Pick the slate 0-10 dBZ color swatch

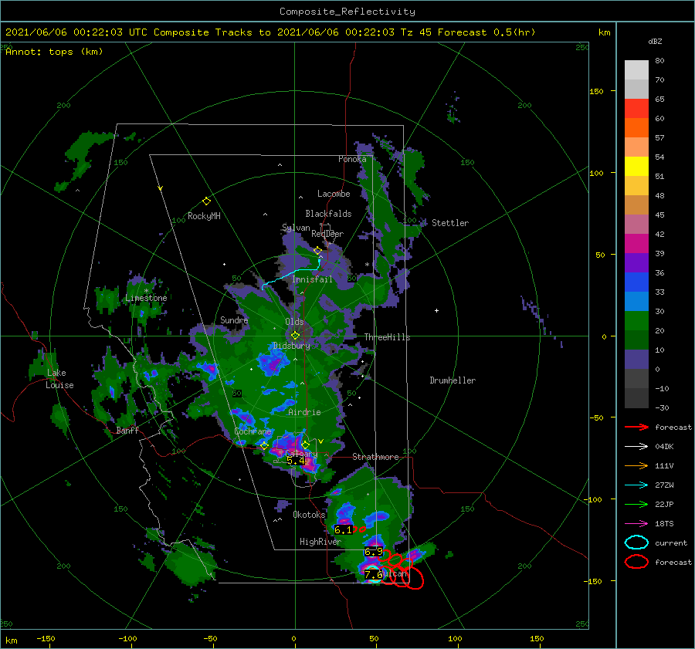click(636, 360)
